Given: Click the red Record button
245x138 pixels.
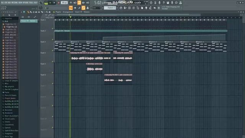Looking at the screenshot, I should 59,3.
